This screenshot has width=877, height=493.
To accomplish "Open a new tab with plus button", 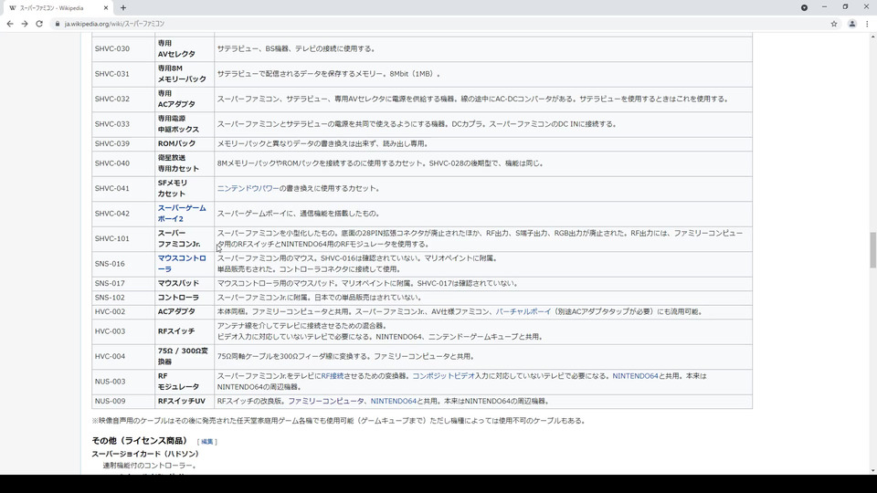I will click(123, 8).
